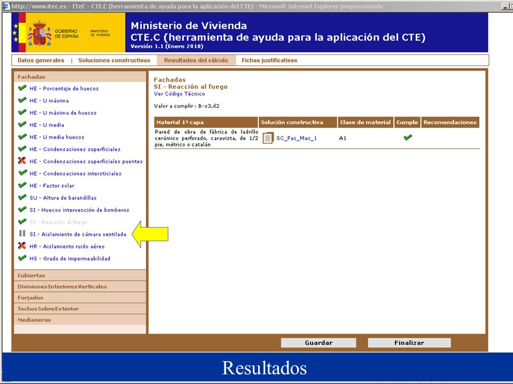This screenshot has width=513, height=384.
Task: Click green check icon beside HE - U máxima
Action: pos(22,100)
